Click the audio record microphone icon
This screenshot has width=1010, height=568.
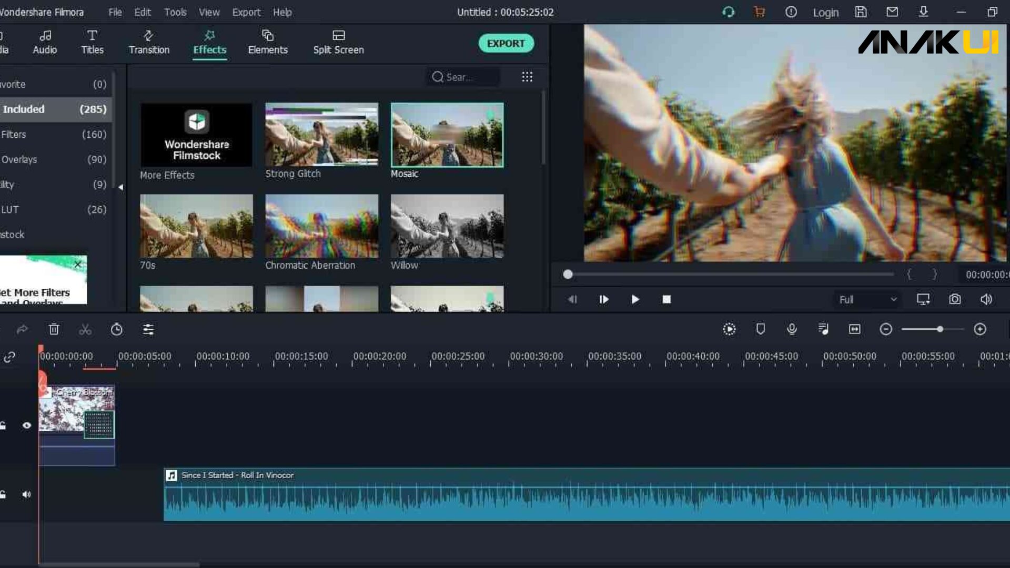pyautogui.click(x=792, y=329)
